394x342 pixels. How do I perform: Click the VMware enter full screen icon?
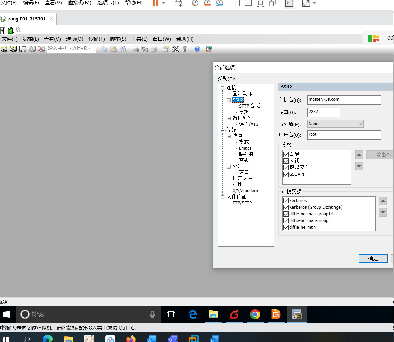tap(260, 3)
